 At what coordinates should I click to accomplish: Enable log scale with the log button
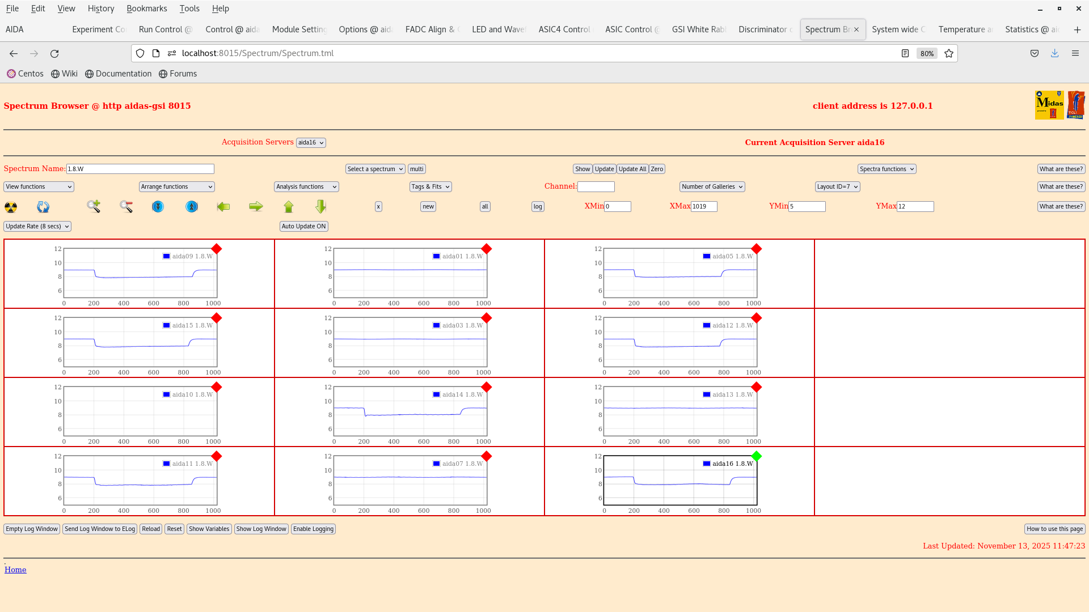[x=537, y=206]
